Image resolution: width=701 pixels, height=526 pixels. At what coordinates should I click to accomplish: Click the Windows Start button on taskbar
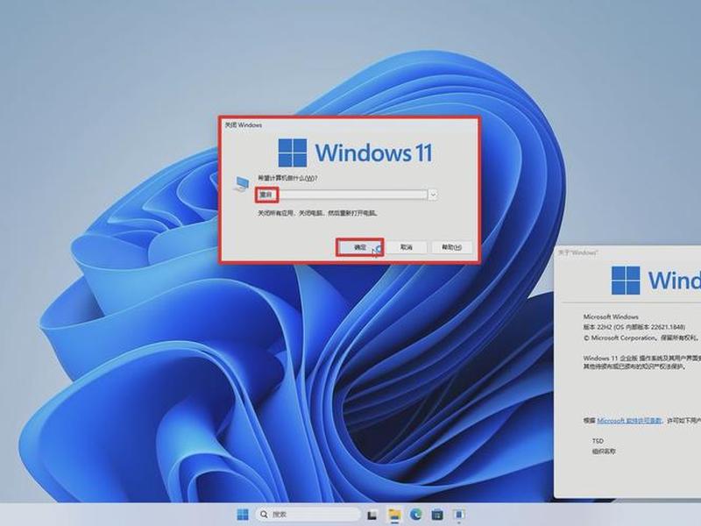[243, 515]
